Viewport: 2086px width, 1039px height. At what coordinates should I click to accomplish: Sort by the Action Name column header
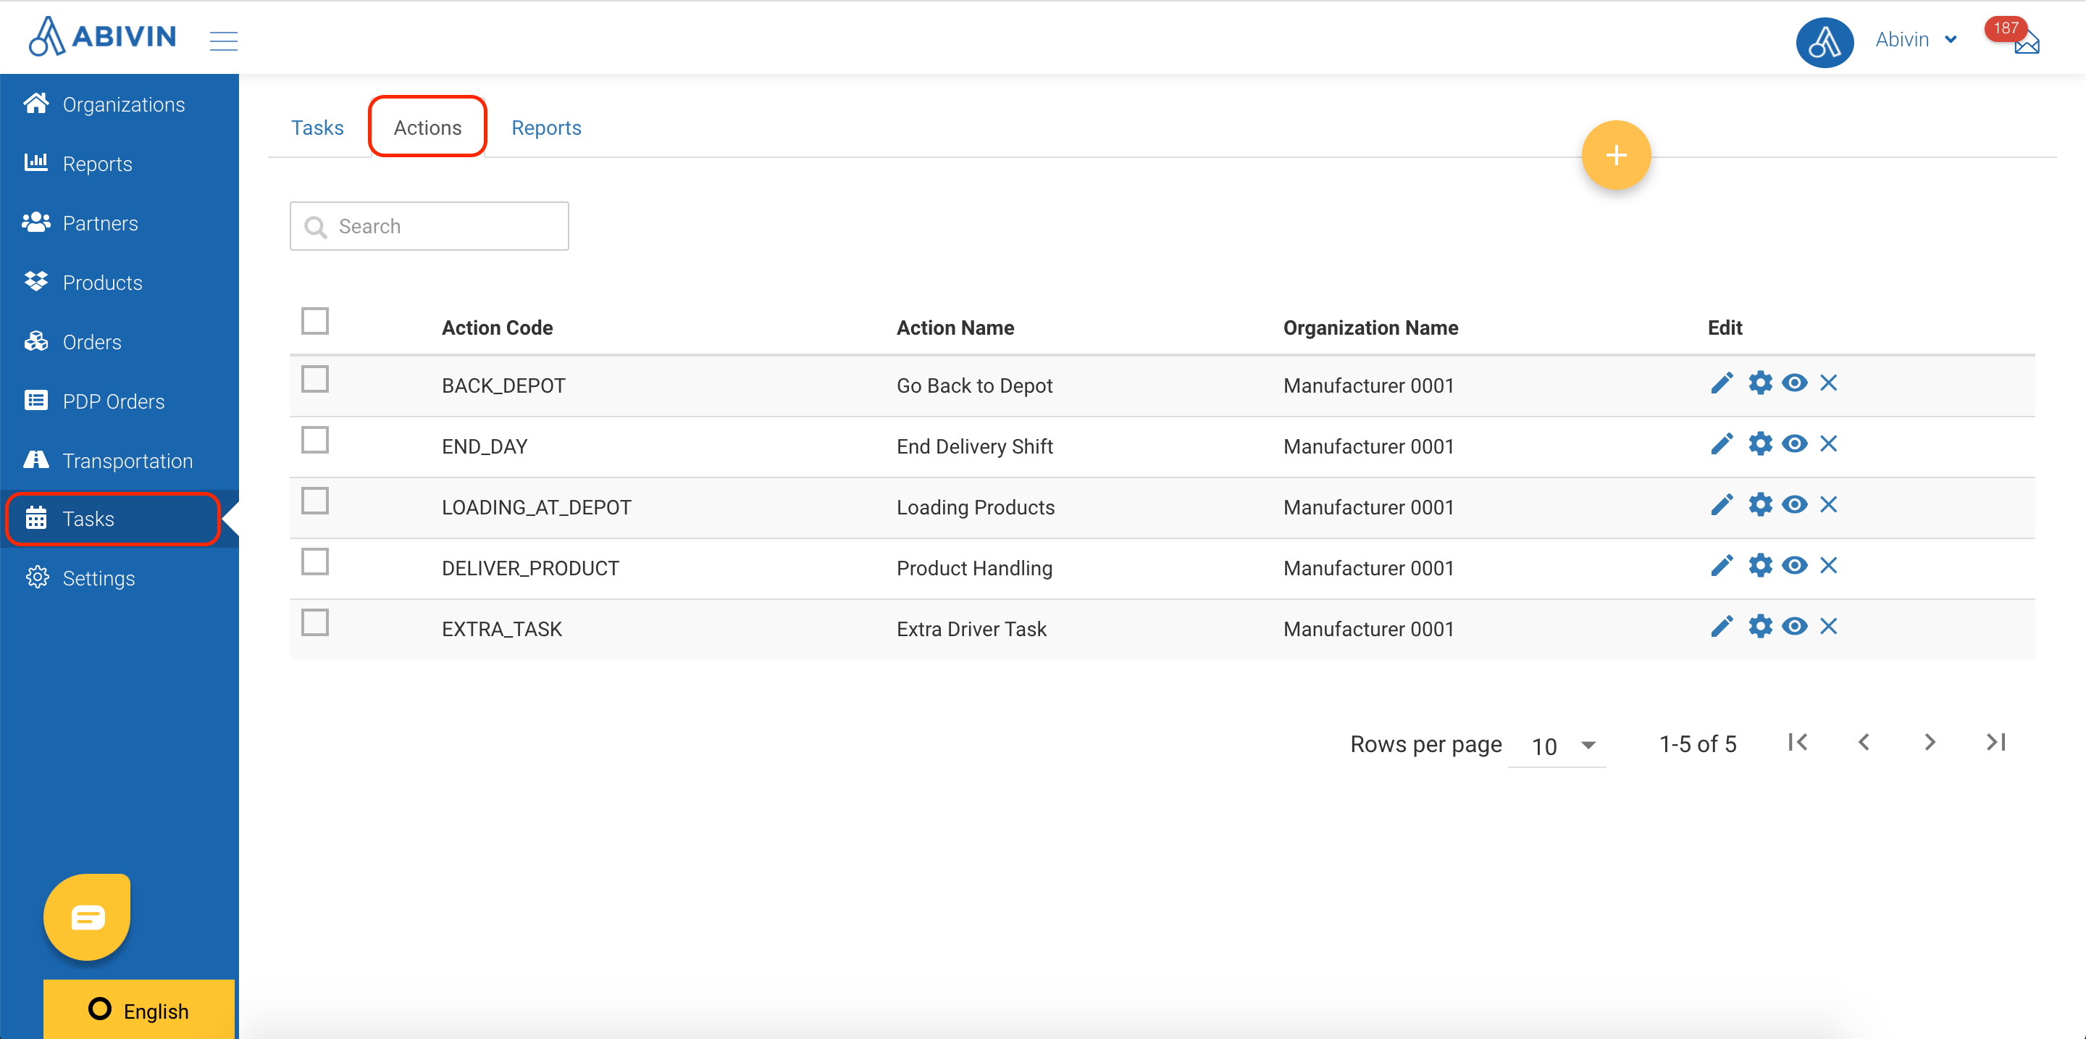click(x=955, y=328)
